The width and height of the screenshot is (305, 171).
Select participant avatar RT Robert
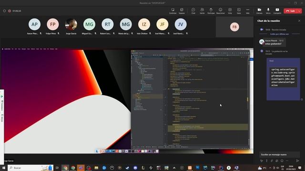pos(108,24)
